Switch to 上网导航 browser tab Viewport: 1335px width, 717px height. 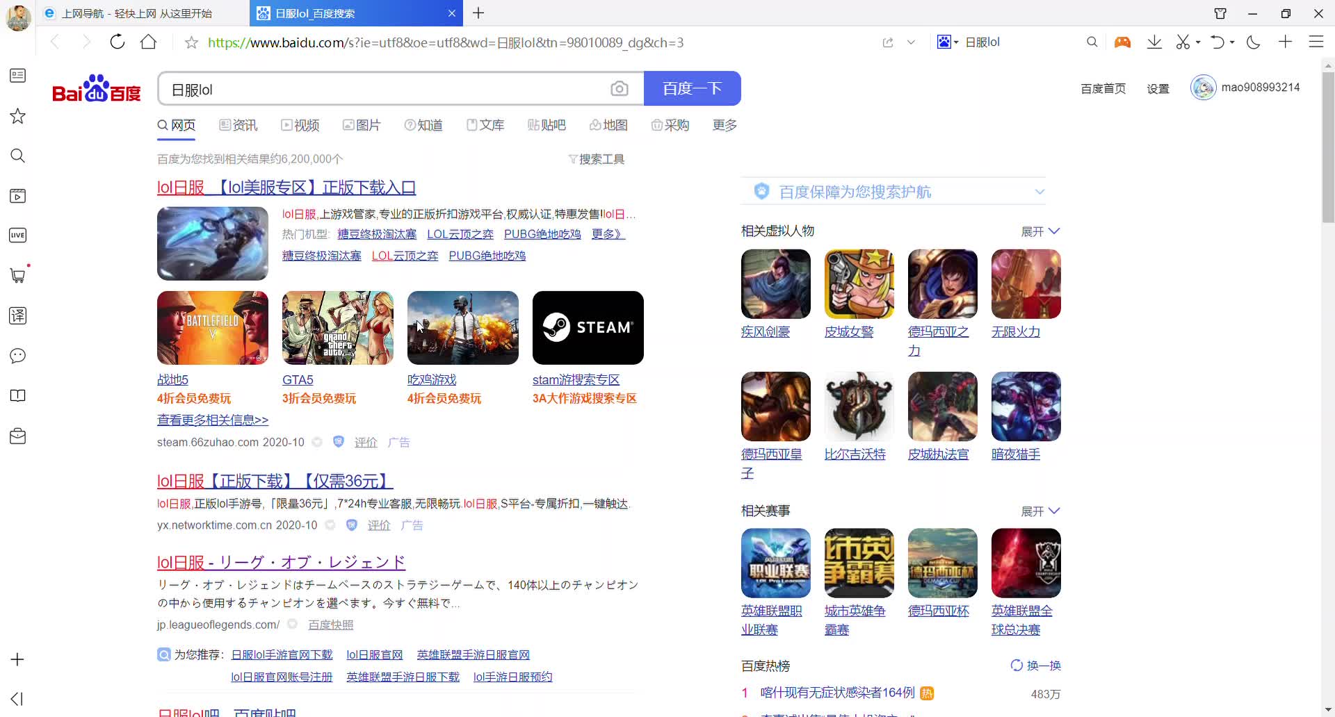click(x=143, y=13)
